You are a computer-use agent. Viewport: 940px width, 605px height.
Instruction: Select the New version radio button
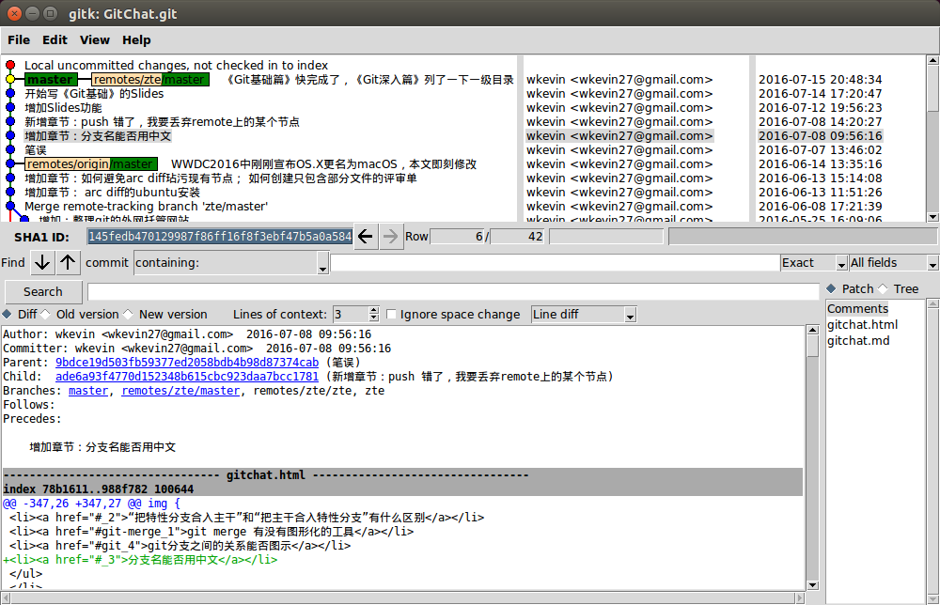coord(130,315)
